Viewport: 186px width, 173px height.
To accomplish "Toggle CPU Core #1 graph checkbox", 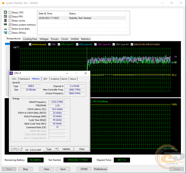I will point(59,44).
